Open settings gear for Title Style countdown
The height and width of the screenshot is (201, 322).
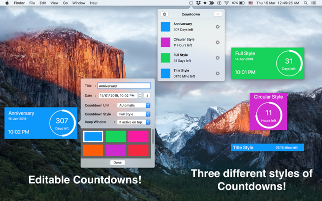(x=218, y=73)
